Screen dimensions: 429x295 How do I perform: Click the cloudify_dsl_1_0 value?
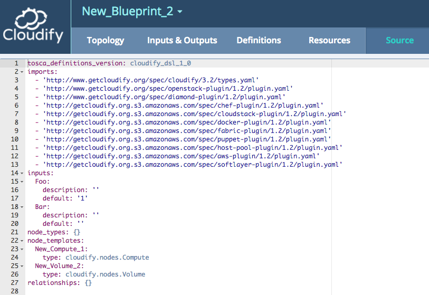(160, 63)
